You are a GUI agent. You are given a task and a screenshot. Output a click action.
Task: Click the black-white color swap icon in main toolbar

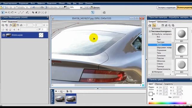[65, 7]
